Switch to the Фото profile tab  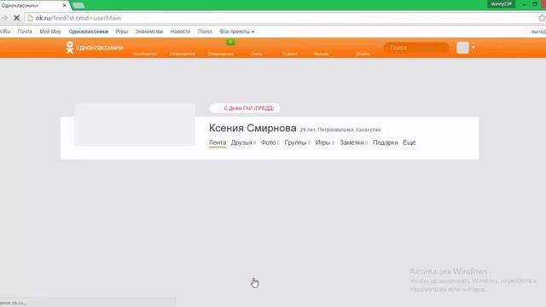[x=270, y=142]
